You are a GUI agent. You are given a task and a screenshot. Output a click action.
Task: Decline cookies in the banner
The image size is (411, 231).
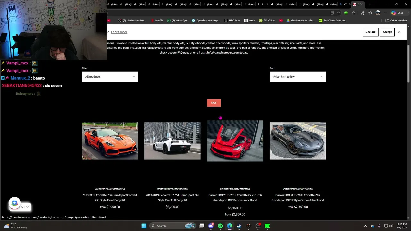click(x=370, y=32)
